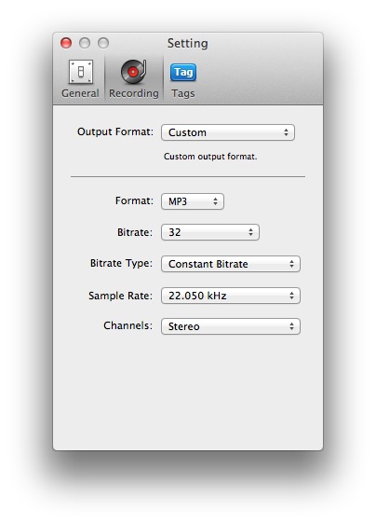376x524 pixels.
Task: Switch to the General tab label
Action: point(80,93)
